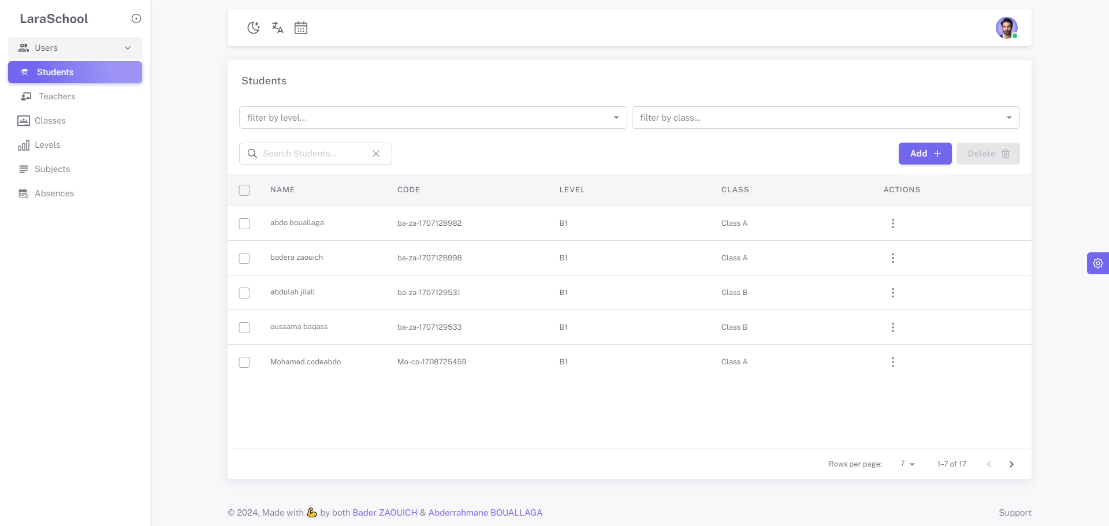Open the Bader ZAOUICH footer link
This screenshot has height=526, width=1109.
pos(385,513)
